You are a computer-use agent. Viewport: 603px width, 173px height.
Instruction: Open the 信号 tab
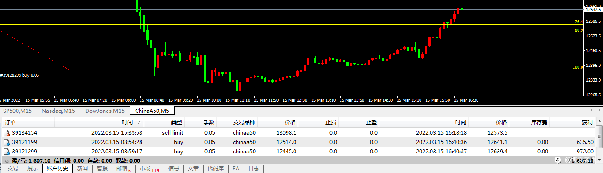click(x=174, y=169)
